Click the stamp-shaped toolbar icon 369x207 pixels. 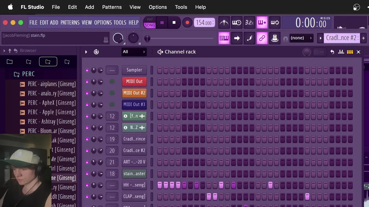click(275, 38)
